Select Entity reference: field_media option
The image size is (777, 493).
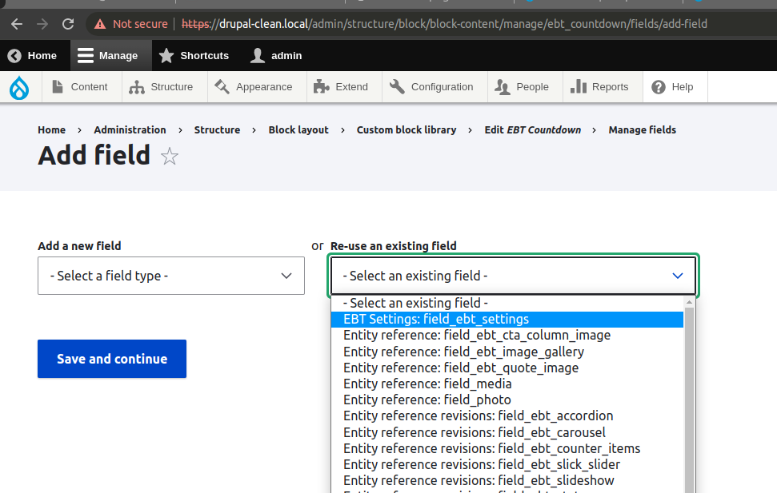507,384
